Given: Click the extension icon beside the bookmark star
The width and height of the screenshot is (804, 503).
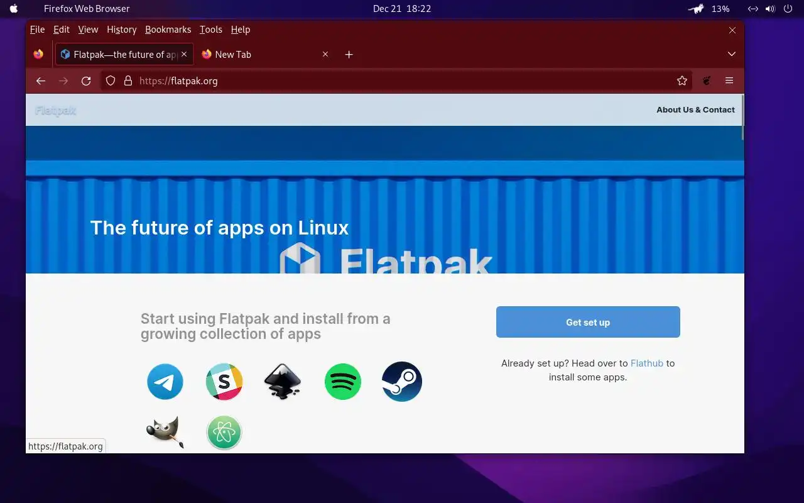Looking at the screenshot, I should 707,80.
